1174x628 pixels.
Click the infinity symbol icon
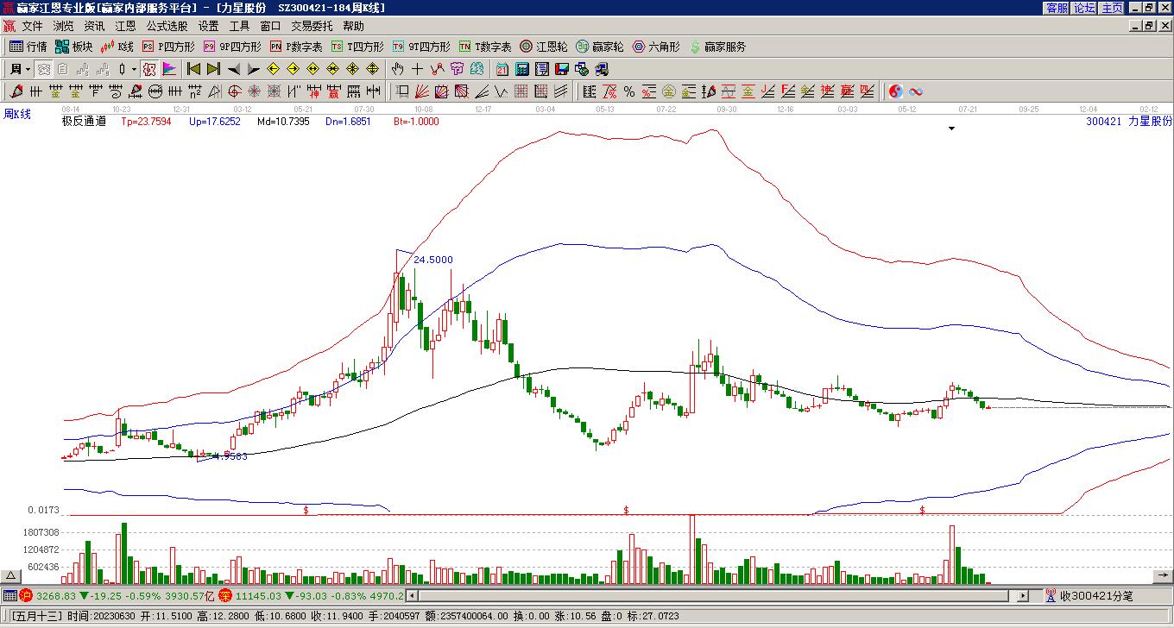916,91
